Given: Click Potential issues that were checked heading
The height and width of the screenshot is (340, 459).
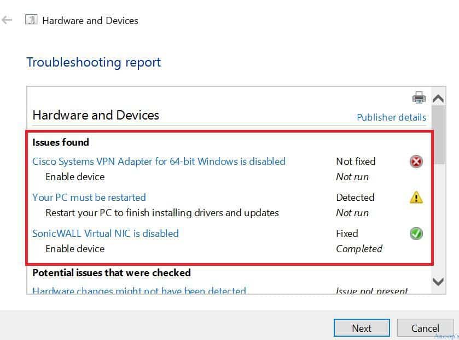Looking at the screenshot, I should (x=112, y=273).
